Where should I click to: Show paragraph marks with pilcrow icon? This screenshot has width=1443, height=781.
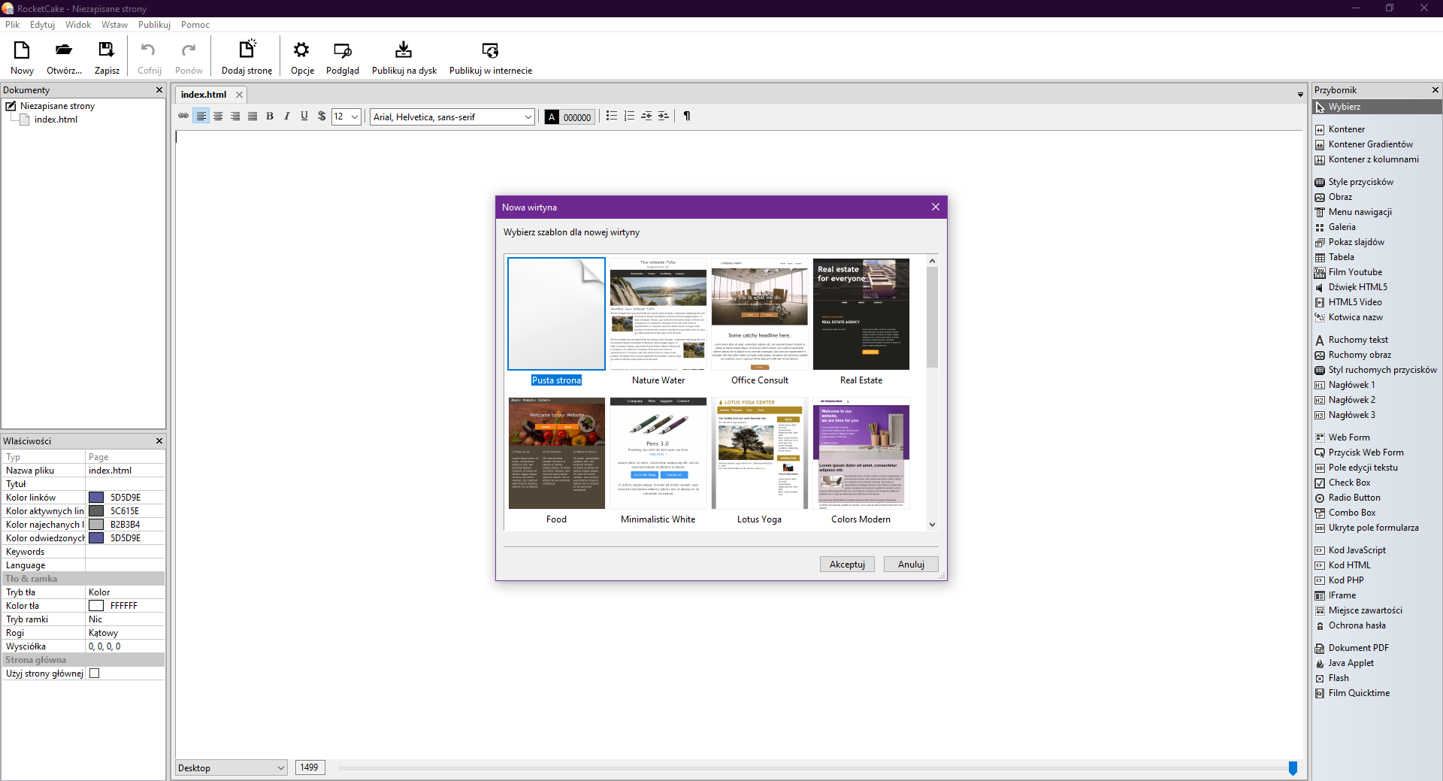coord(687,116)
